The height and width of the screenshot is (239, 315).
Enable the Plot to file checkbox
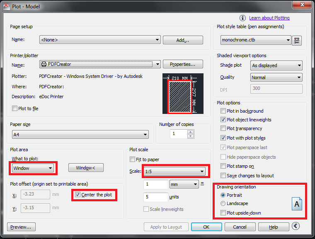coord(15,109)
